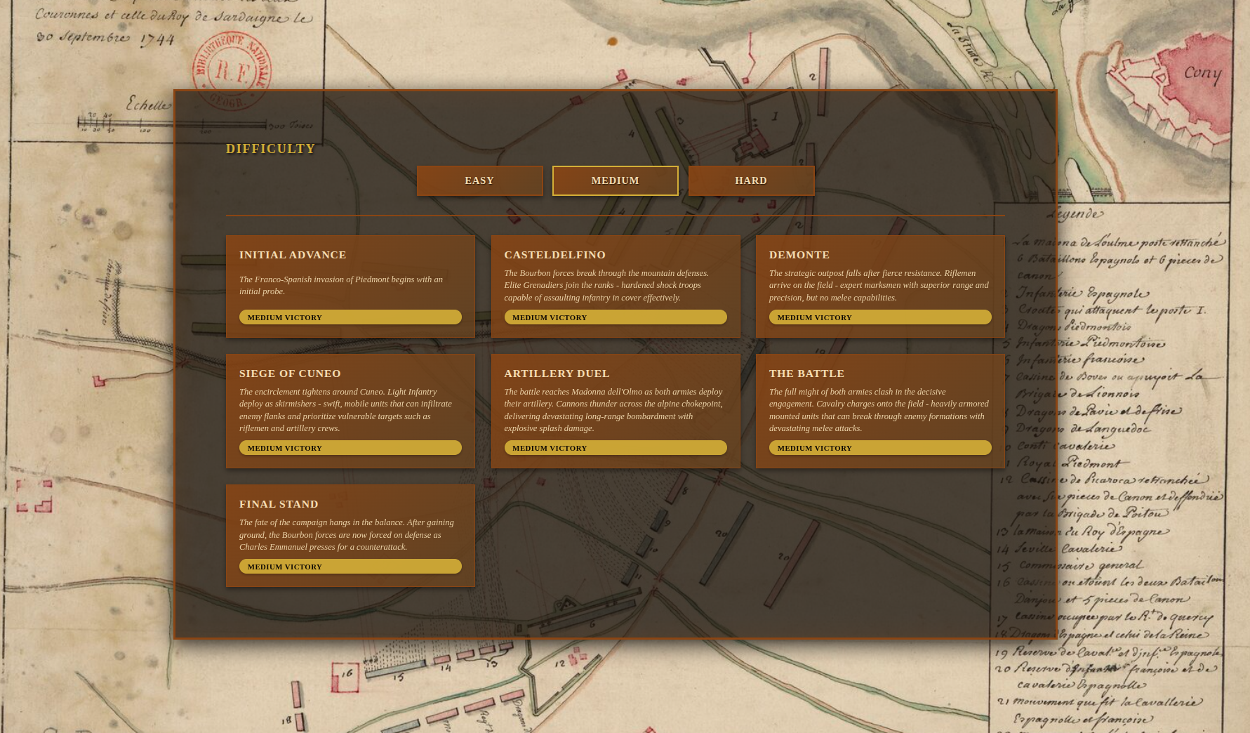Click Medium Victory badge on Demonte
This screenshot has width=1250, height=733.
pos(880,317)
